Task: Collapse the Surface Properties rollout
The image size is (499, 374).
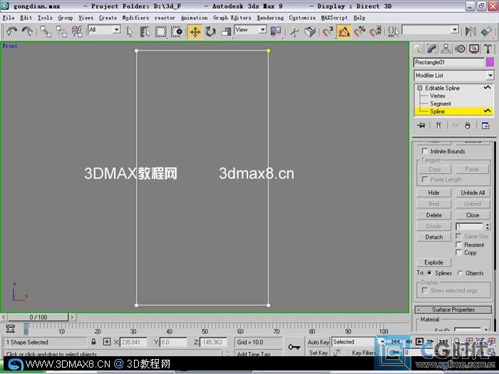Action: click(x=453, y=309)
